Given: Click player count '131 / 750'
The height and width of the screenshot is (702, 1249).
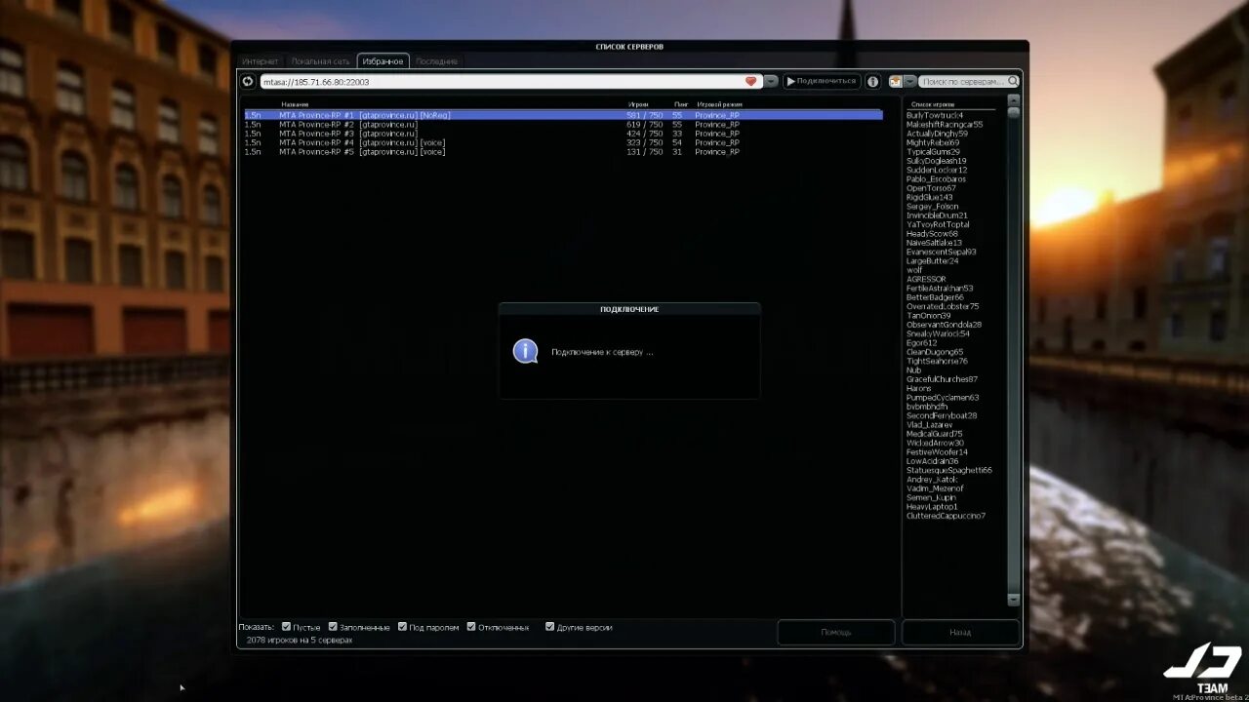Looking at the screenshot, I should [x=644, y=152].
